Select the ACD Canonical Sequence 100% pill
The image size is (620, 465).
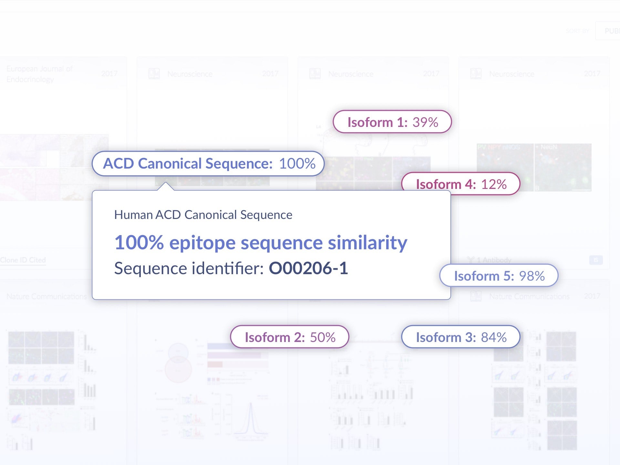click(x=208, y=163)
